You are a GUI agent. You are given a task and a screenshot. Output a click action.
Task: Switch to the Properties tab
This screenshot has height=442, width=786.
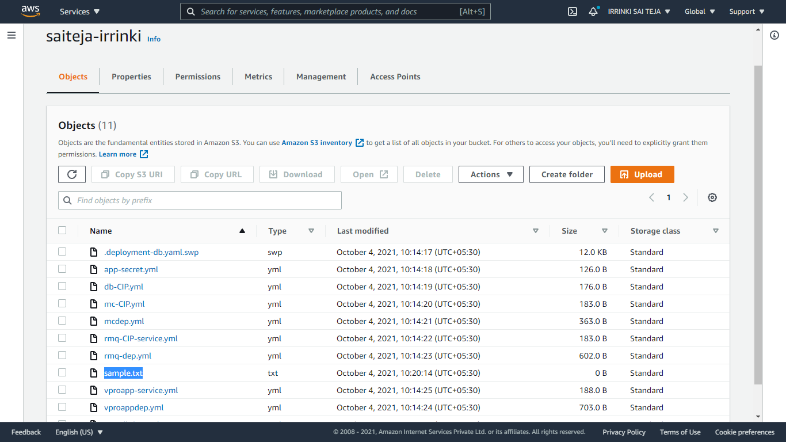[x=131, y=77]
